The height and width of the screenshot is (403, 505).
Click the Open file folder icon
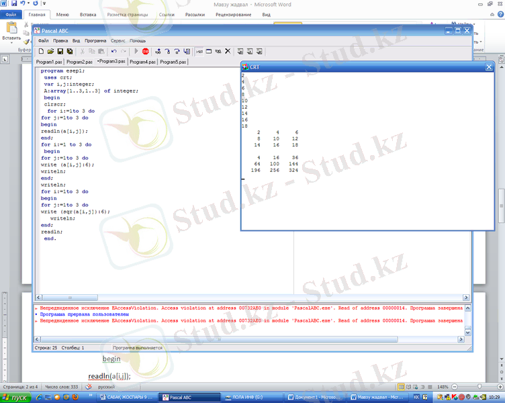[x=50, y=51]
